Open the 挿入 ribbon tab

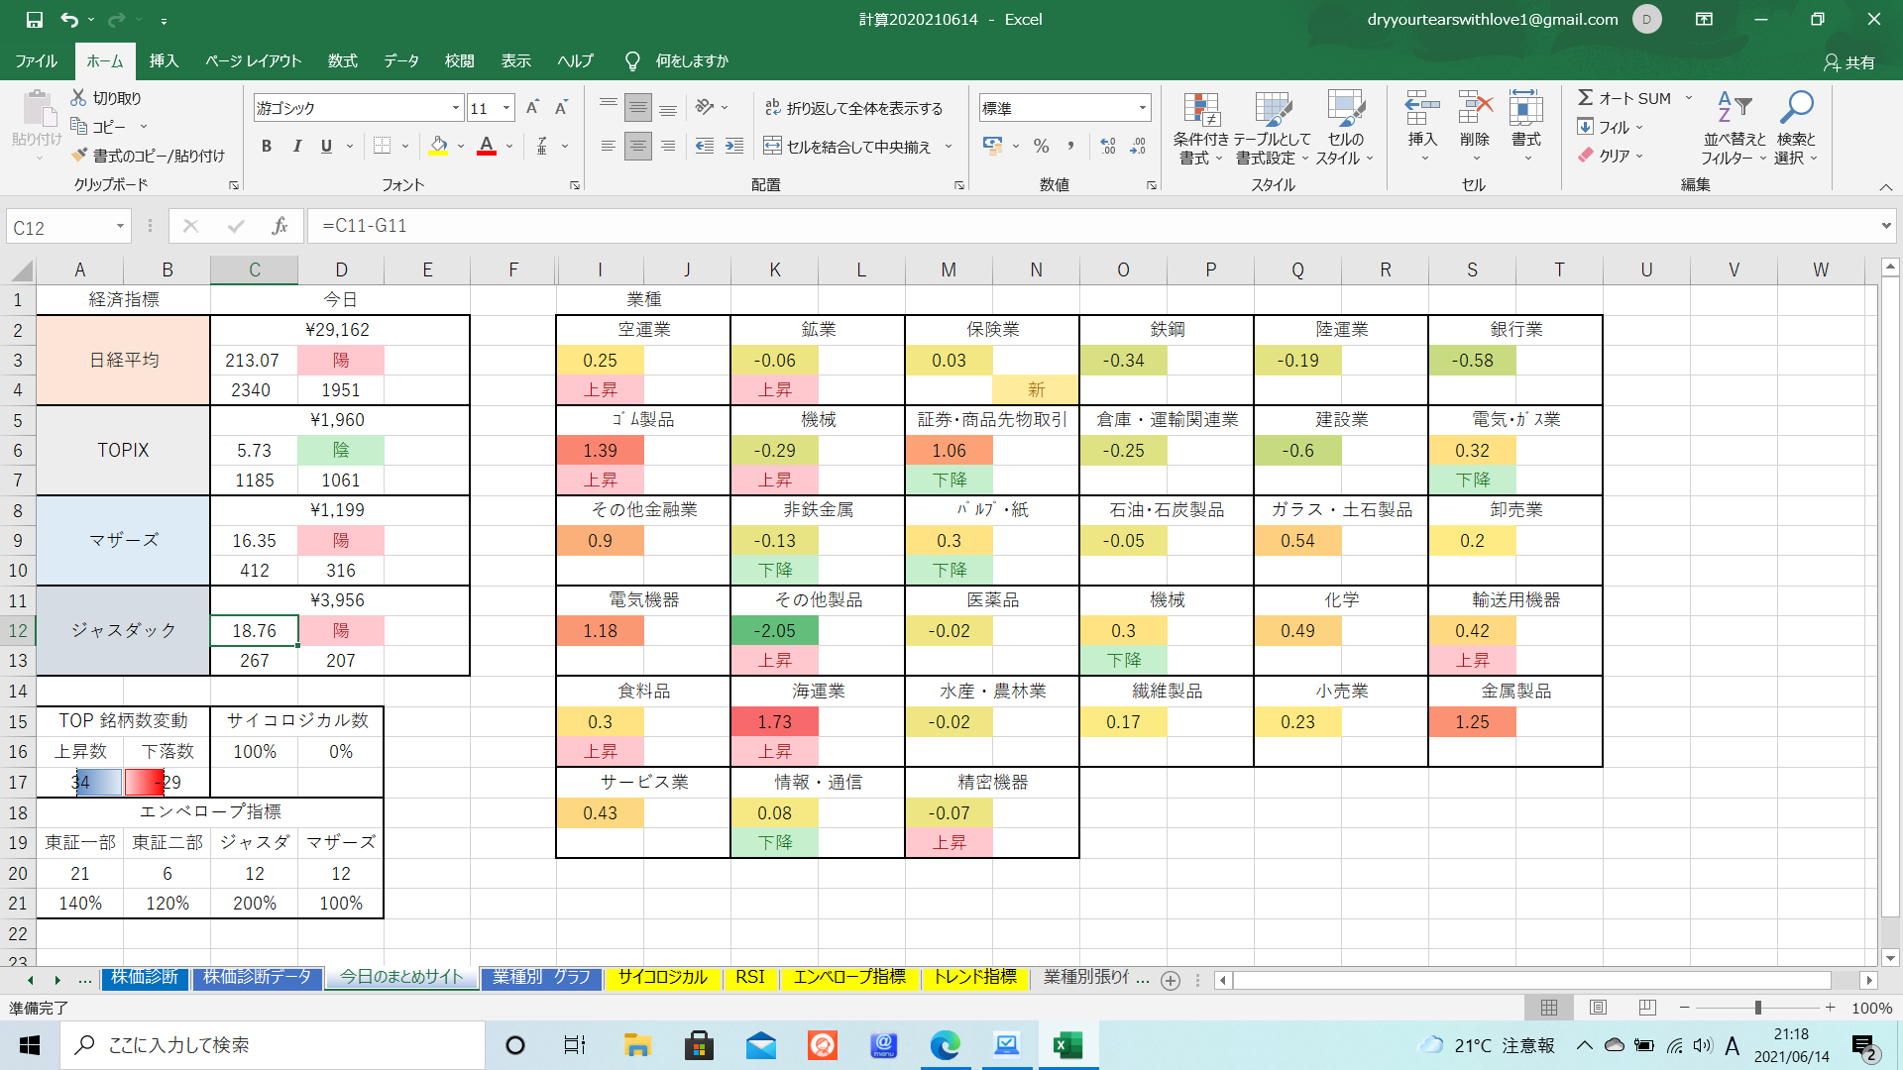(164, 61)
